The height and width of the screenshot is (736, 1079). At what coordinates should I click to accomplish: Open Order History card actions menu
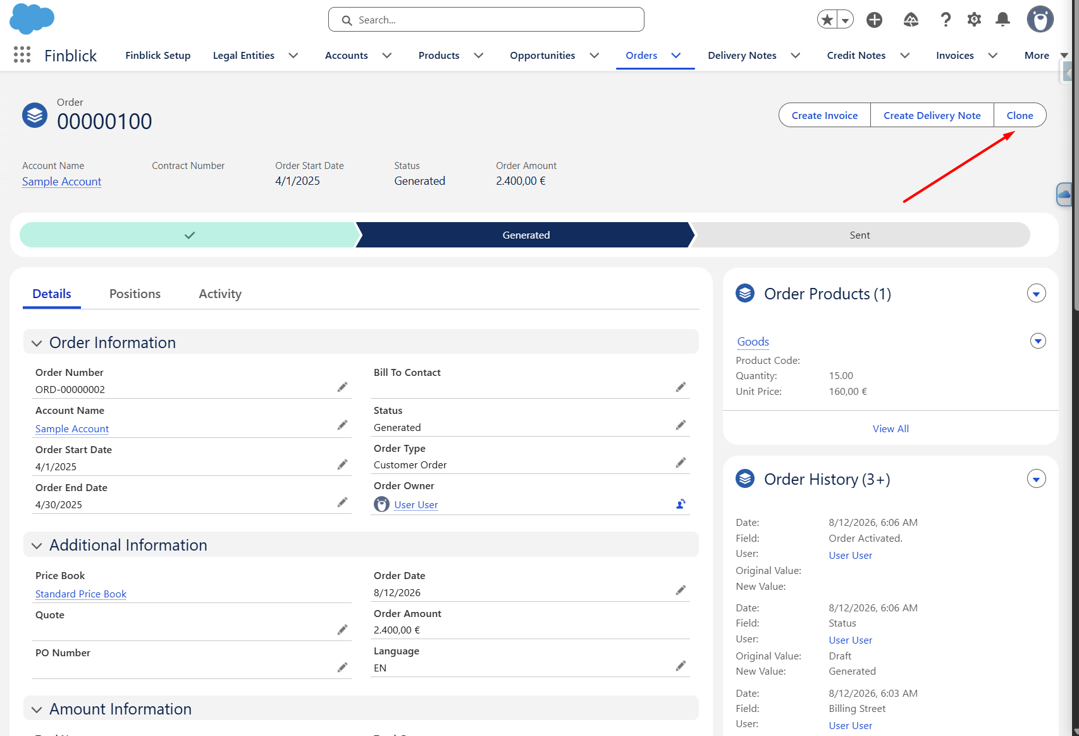(1037, 479)
